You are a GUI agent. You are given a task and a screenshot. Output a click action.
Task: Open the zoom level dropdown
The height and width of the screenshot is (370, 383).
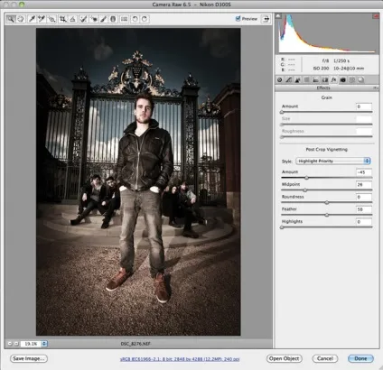[44, 344]
